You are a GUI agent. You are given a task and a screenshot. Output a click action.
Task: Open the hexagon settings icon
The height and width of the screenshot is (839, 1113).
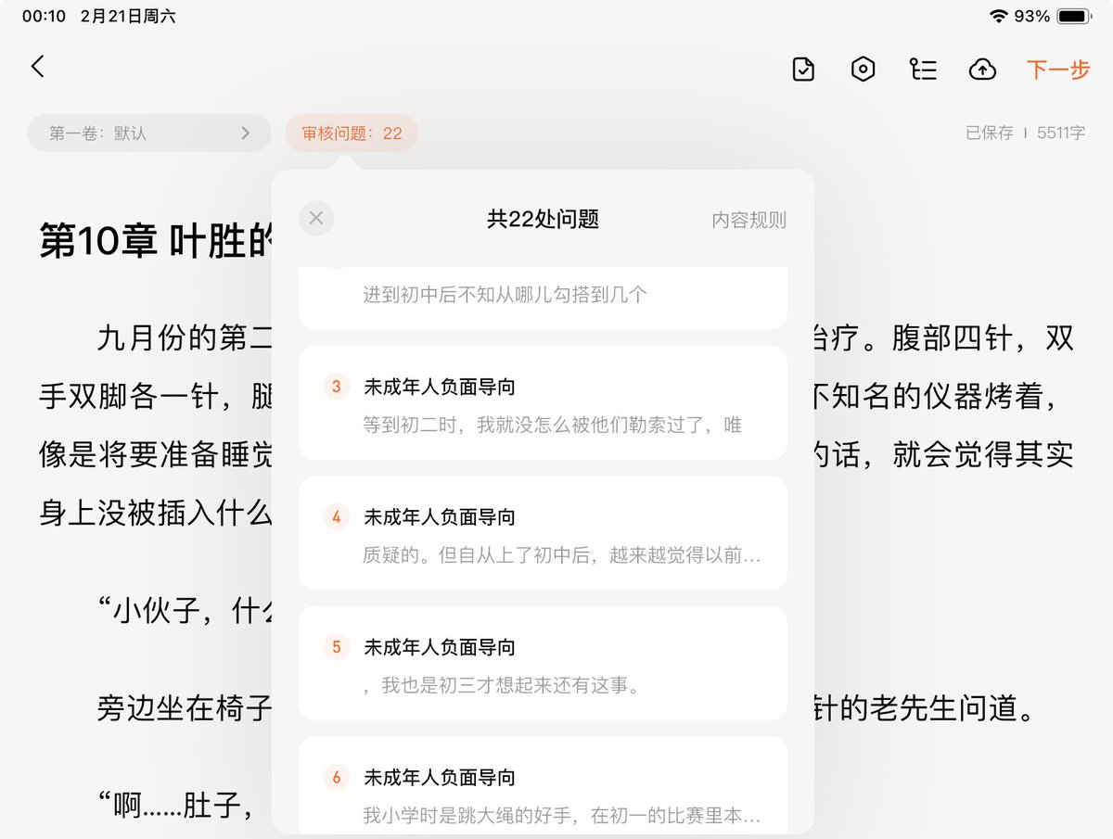(x=864, y=70)
